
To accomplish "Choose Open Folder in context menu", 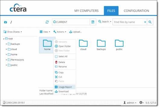I will (65, 46).
